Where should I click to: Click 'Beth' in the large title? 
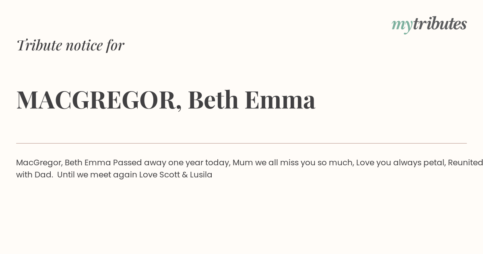point(213,100)
